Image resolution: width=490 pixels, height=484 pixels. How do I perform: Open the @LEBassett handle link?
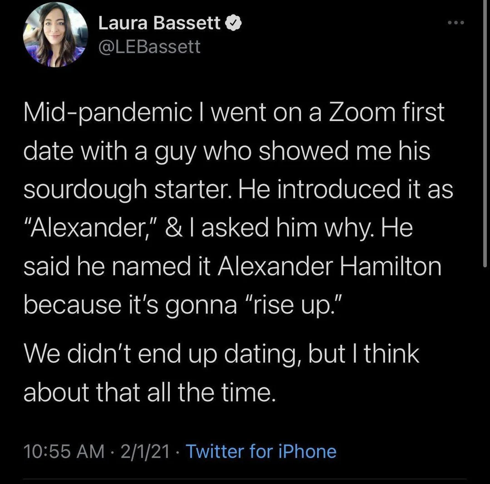click(149, 46)
